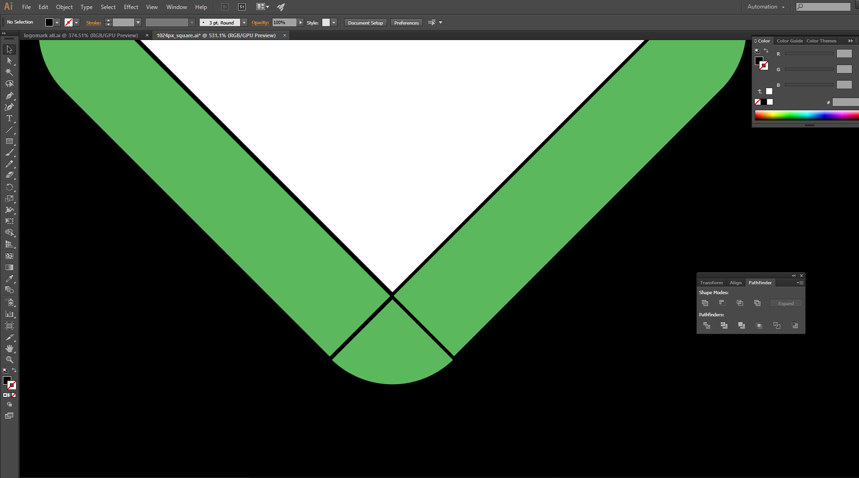Open the Preferences button
The image size is (859, 478).
[406, 23]
